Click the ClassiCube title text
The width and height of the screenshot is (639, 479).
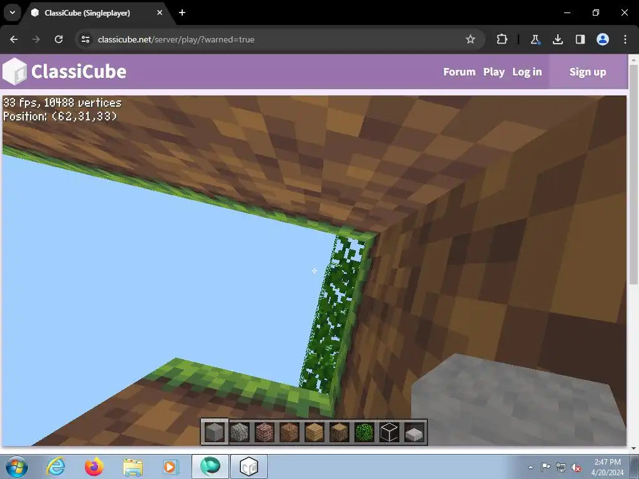(79, 72)
